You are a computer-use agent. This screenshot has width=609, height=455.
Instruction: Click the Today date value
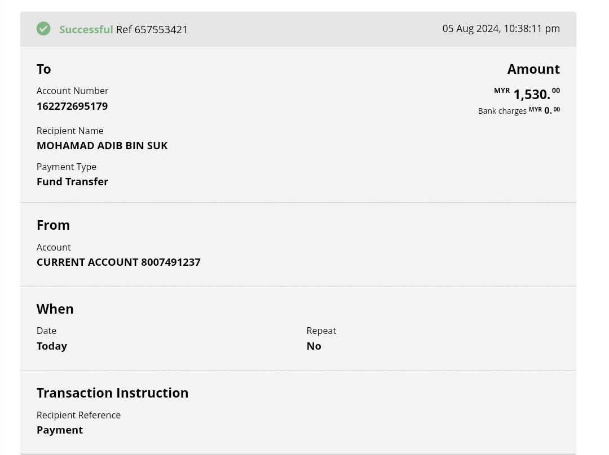point(52,346)
